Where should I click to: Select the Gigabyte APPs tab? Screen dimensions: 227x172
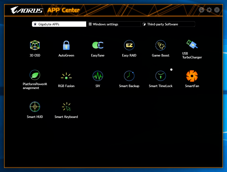click(59, 24)
